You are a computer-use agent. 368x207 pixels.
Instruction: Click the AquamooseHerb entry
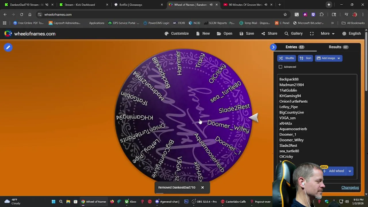click(x=293, y=129)
